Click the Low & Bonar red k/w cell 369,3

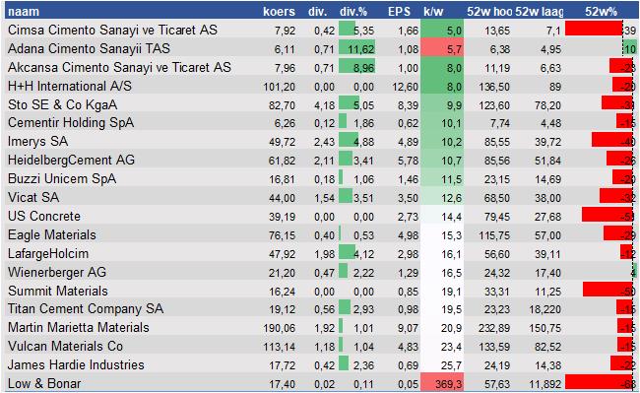tap(442, 383)
